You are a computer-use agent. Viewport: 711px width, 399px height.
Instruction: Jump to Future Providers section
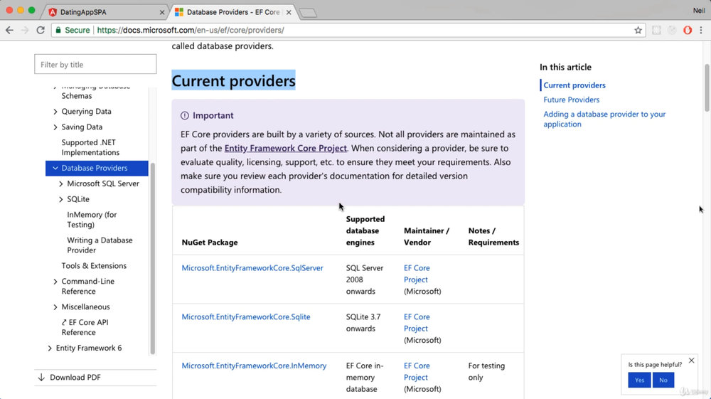(572, 100)
